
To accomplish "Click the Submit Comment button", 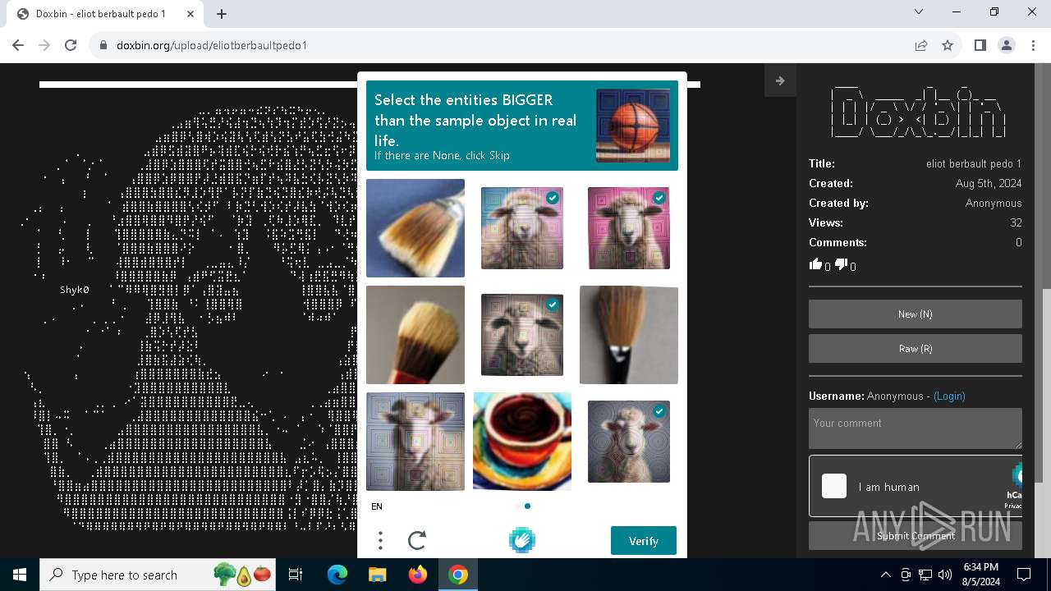I will click(x=916, y=536).
